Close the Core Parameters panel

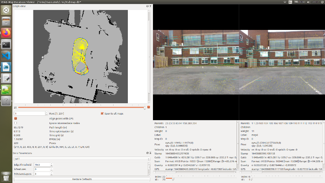(150, 154)
